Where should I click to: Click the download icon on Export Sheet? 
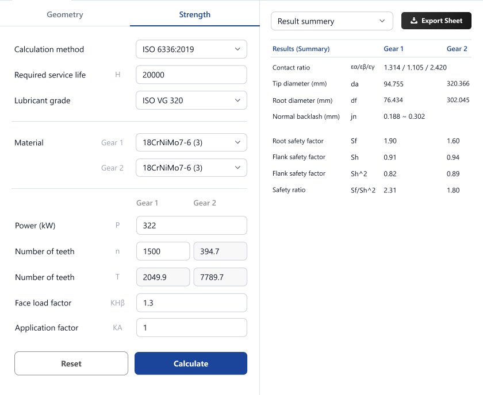coord(414,21)
